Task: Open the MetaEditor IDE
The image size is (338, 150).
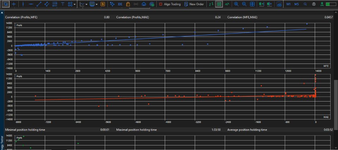Action: (x=120, y=4)
